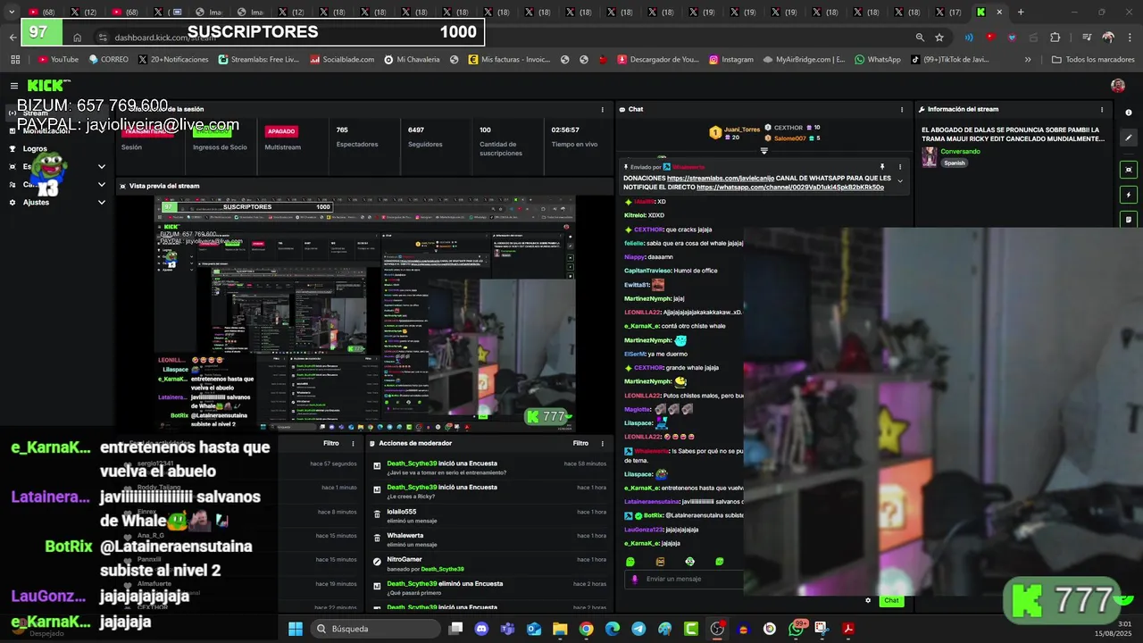Open Todos los marcadores folder
Viewport: 1143px width, 643px height.
pos(1093,60)
